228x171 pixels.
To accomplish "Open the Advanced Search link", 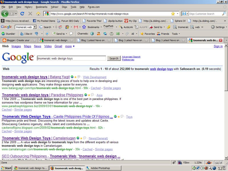I will coord(131,57).
